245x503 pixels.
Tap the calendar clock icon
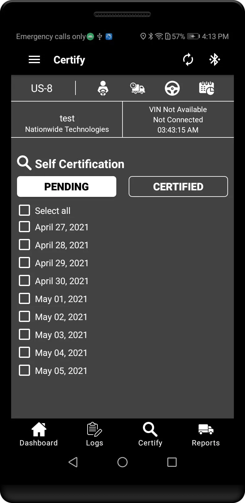(207, 88)
